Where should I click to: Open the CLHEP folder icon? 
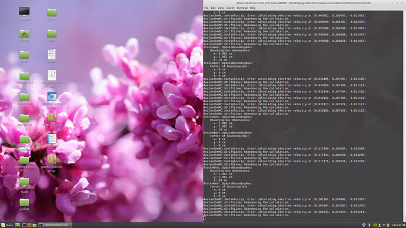(x=24, y=56)
